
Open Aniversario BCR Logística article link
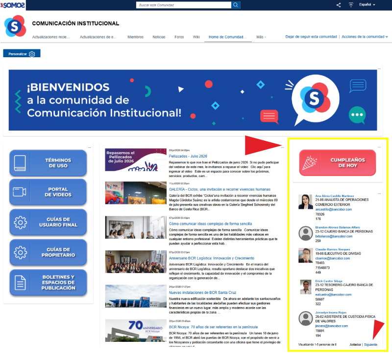[x=212, y=258]
